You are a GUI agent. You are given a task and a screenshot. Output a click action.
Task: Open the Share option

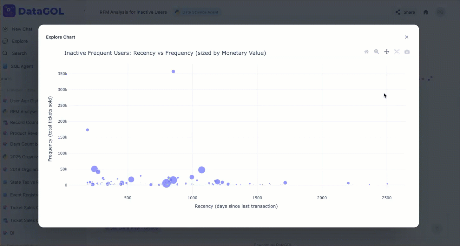coord(405,12)
